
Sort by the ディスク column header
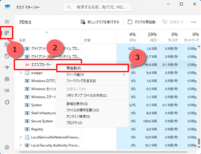point(169,36)
